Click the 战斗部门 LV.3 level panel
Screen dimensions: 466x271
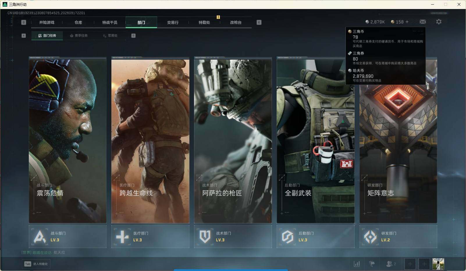click(x=67, y=237)
